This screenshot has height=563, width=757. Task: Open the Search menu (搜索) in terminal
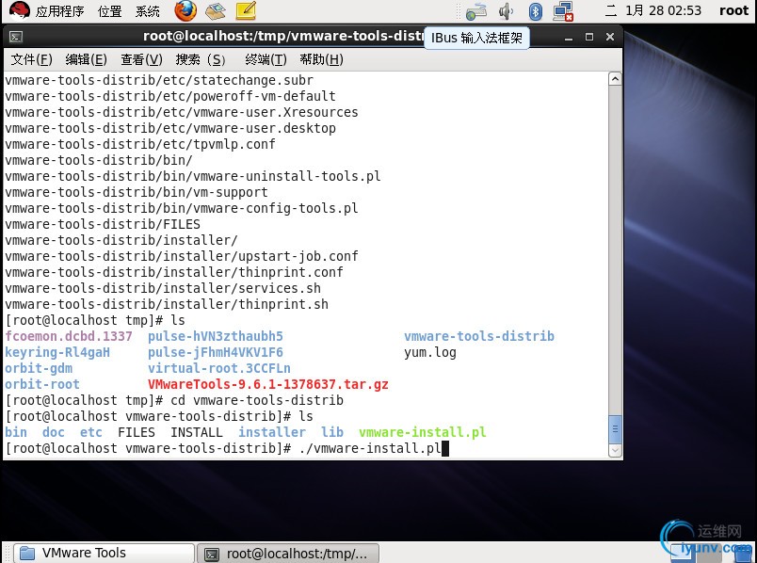tap(201, 59)
